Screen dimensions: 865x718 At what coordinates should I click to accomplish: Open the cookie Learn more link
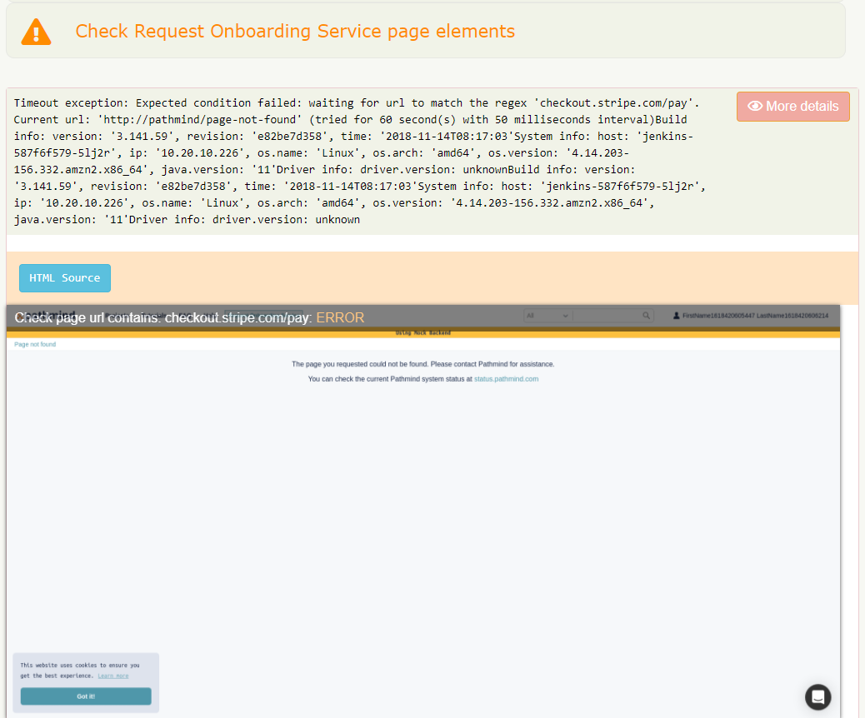(x=113, y=676)
